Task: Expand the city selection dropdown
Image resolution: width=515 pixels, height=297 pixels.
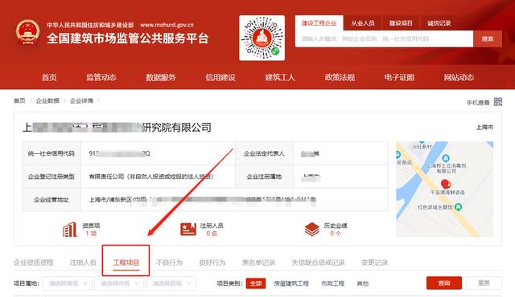Action: pyautogui.click(x=119, y=283)
